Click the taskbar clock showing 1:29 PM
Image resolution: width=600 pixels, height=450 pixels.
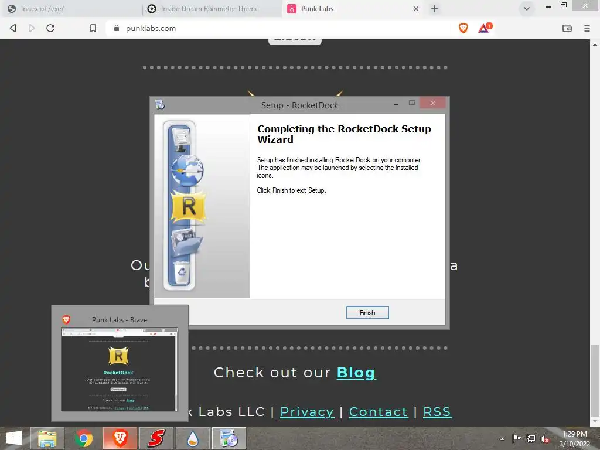click(574, 439)
